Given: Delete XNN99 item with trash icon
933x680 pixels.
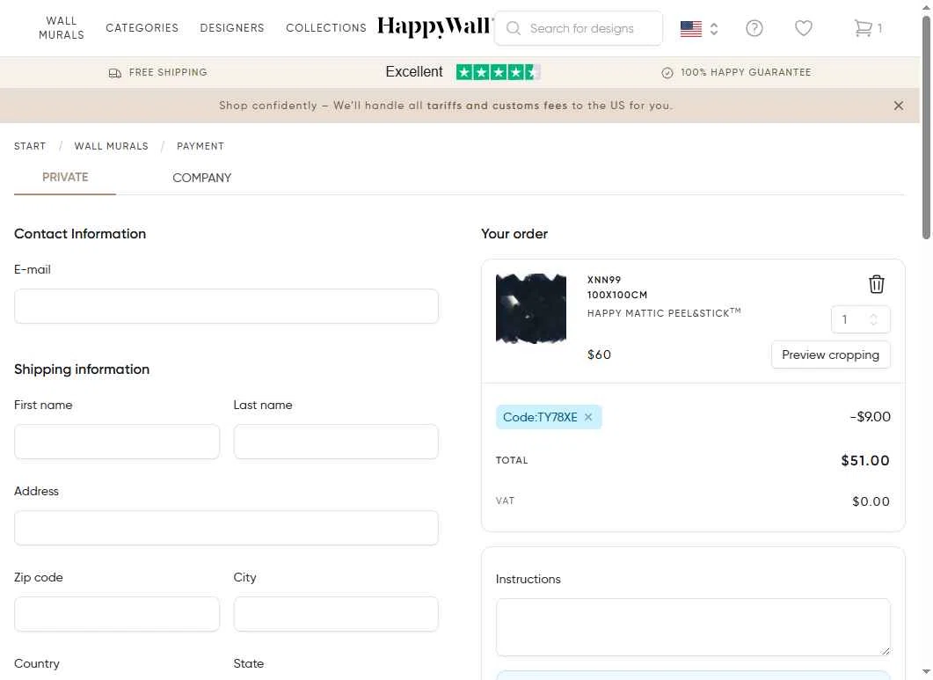Looking at the screenshot, I should tap(876, 284).
